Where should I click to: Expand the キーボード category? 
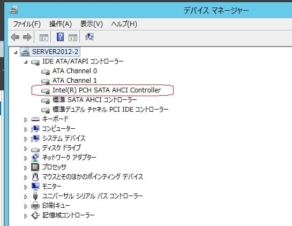[x=26, y=120]
